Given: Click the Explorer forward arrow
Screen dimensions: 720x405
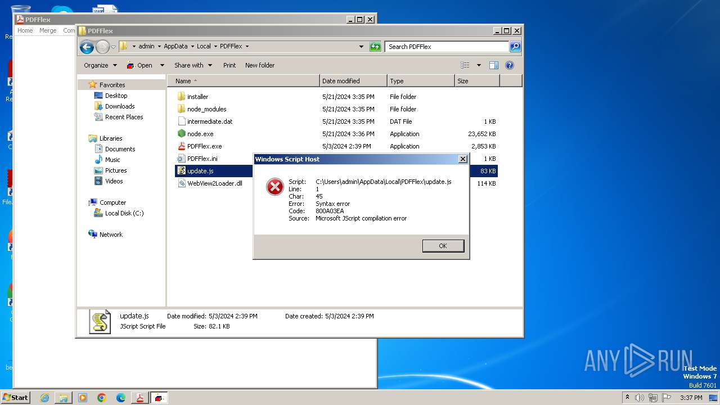Looking at the screenshot, I should 102,47.
